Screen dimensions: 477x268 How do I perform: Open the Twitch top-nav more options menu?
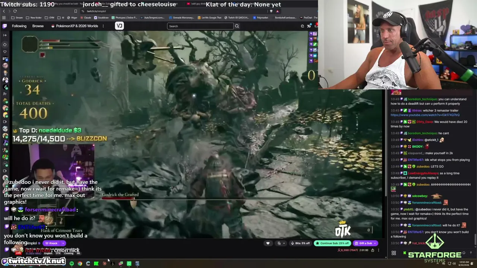(103, 26)
